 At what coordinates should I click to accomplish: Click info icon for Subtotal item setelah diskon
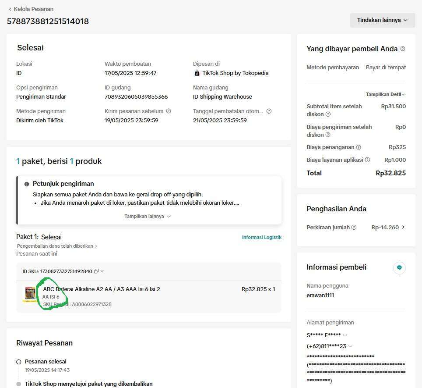click(328, 114)
